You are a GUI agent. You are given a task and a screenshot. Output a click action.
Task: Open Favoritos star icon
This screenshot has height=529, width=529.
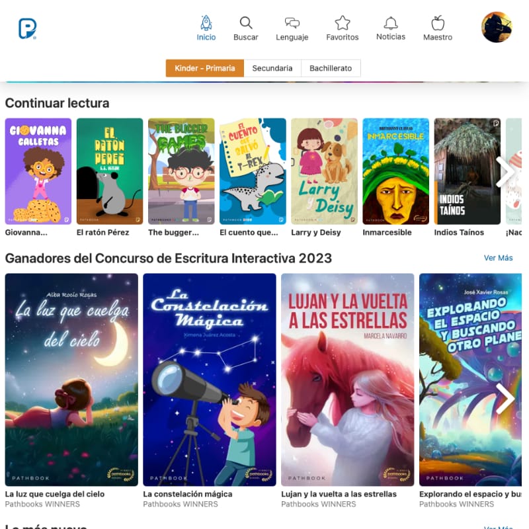(x=343, y=23)
